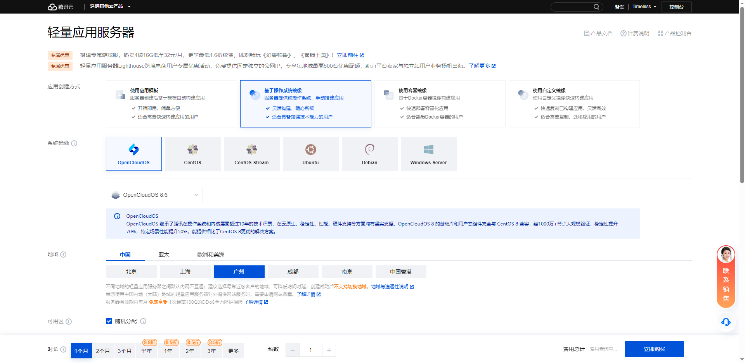This screenshot has height=363, width=745.
Task: Open the 联系销售 floating widget
Action: point(726,277)
